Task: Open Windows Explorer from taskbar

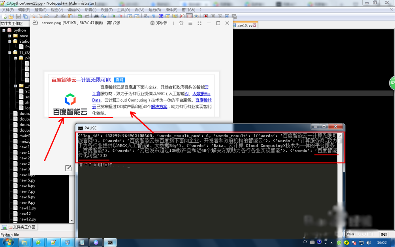Action: click(x=24, y=243)
